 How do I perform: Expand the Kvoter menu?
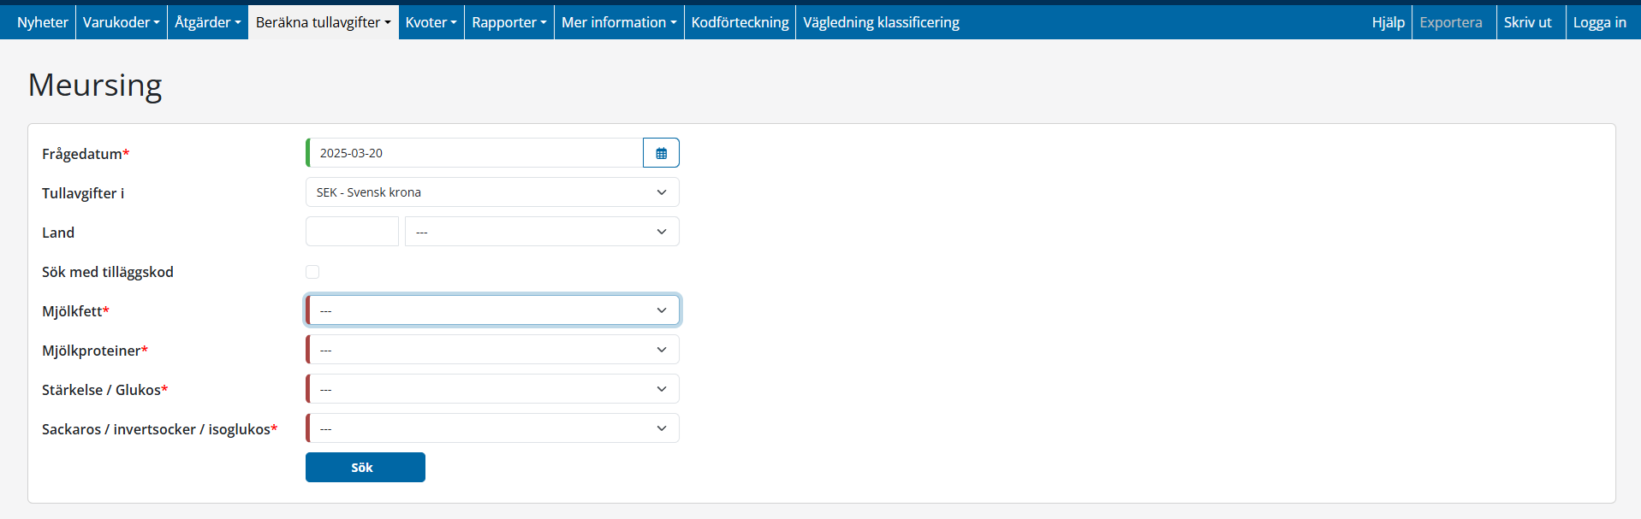pos(431,22)
